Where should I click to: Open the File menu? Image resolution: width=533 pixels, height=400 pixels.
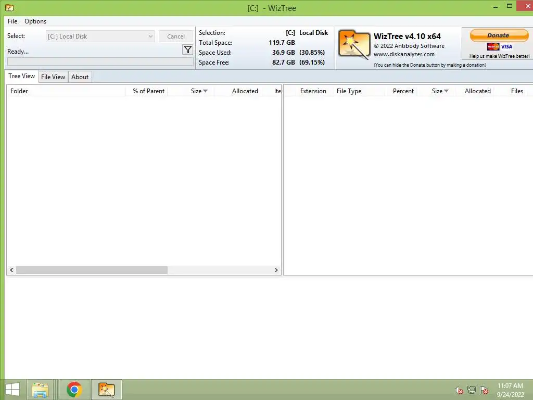(12, 21)
